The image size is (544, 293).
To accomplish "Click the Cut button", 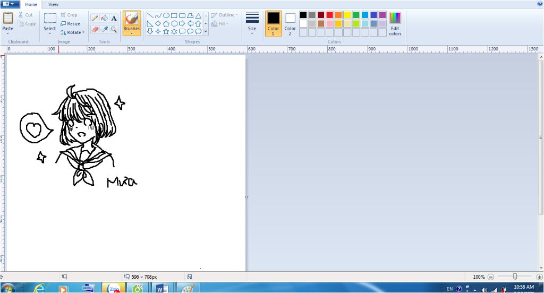I will [25, 15].
